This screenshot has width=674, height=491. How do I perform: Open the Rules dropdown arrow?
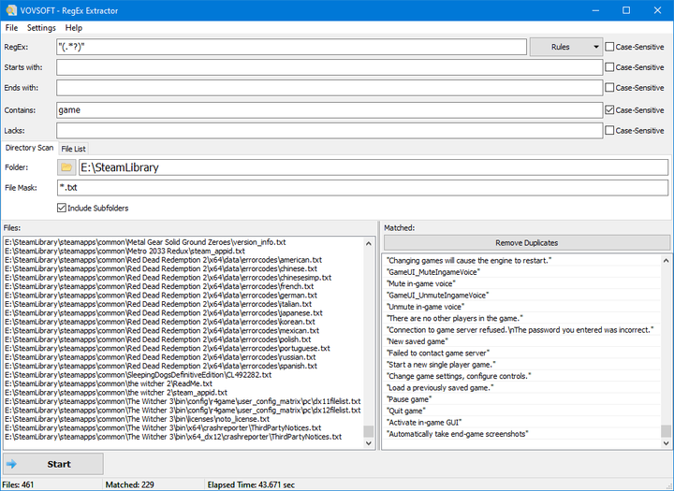pyautogui.click(x=595, y=47)
